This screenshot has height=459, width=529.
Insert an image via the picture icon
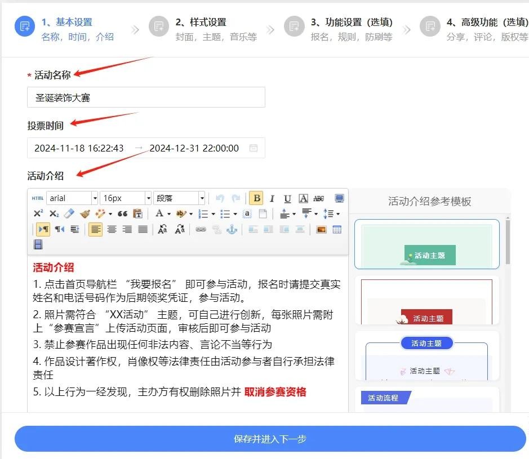click(x=321, y=229)
